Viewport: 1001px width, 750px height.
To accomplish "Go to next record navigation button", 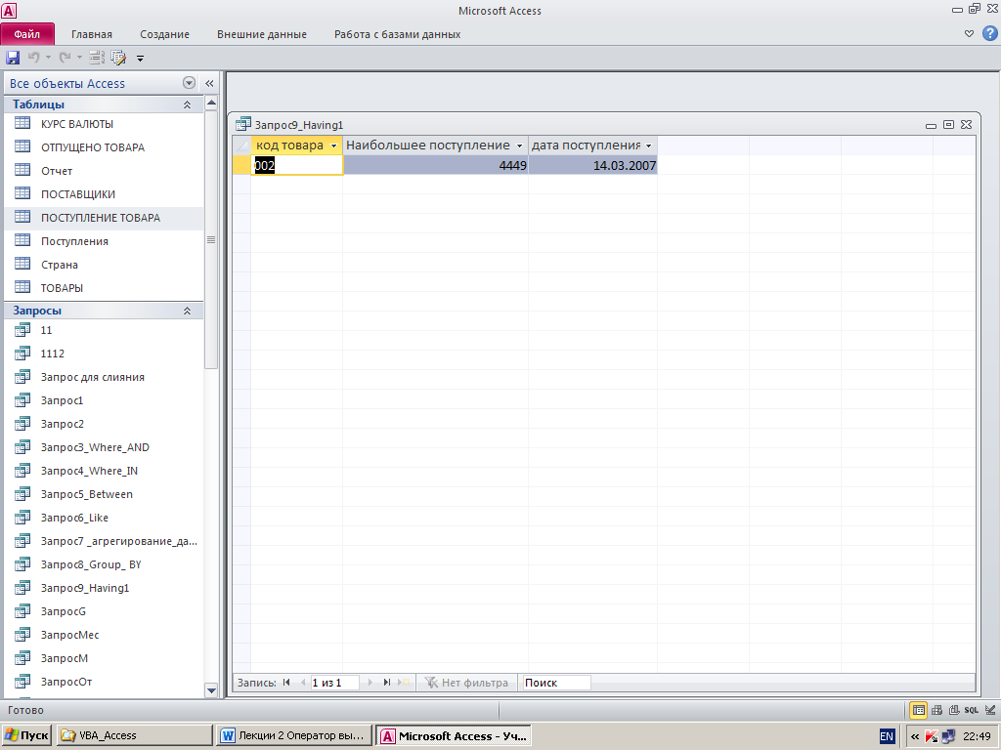I will click(x=370, y=683).
